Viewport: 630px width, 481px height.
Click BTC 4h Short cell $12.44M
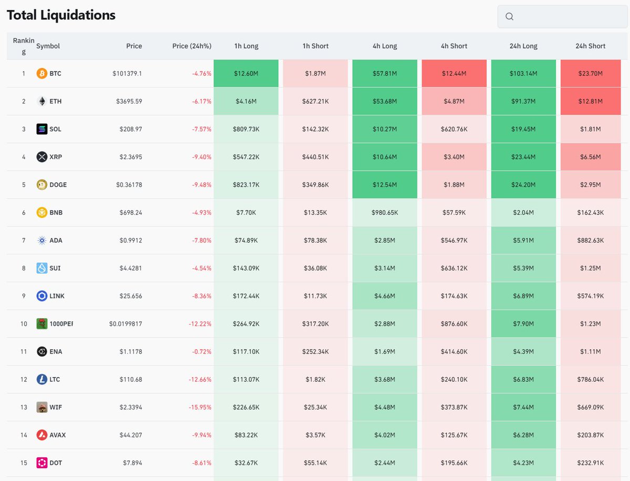[454, 73]
